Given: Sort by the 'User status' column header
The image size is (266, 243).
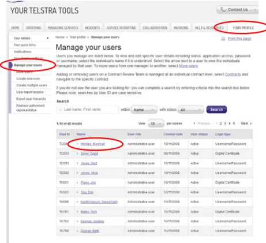Looking at the screenshot, I should pyautogui.click(x=199, y=134).
